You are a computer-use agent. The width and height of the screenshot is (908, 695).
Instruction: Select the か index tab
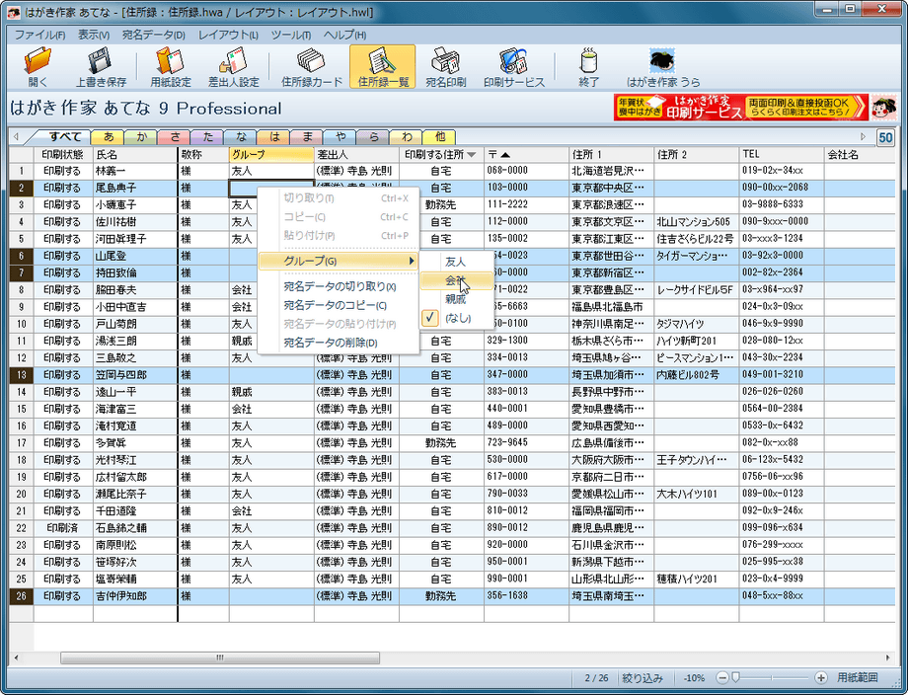pos(141,136)
